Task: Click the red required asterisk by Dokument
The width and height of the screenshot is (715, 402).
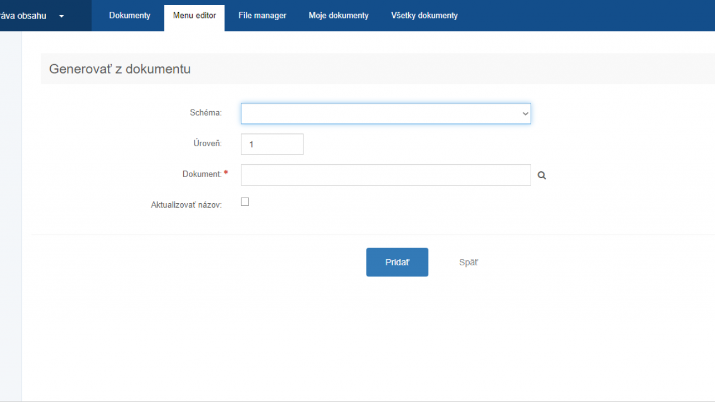Action: 226,174
